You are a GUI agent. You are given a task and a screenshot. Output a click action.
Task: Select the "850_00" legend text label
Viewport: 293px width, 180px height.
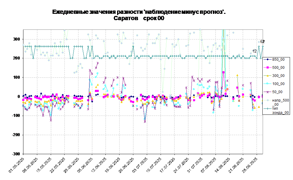(278, 59)
